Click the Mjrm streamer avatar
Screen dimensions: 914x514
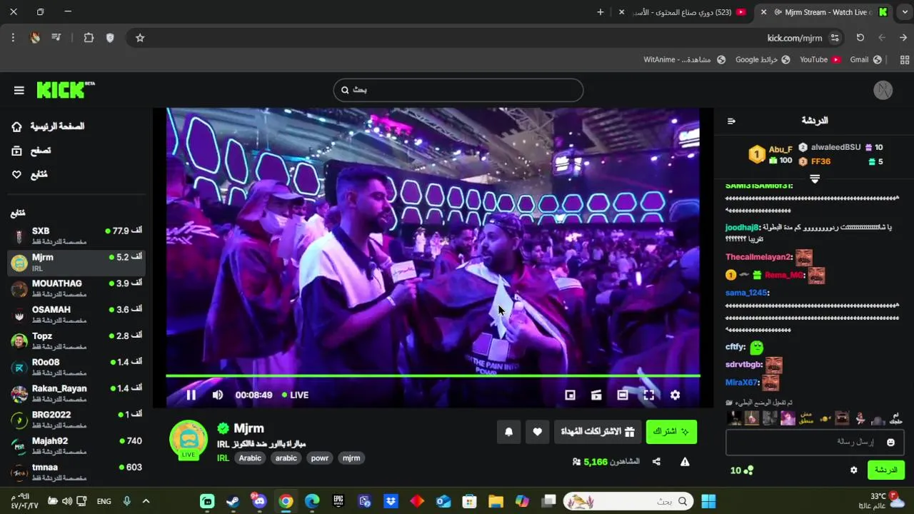pyautogui.click(x=189, y=439)
